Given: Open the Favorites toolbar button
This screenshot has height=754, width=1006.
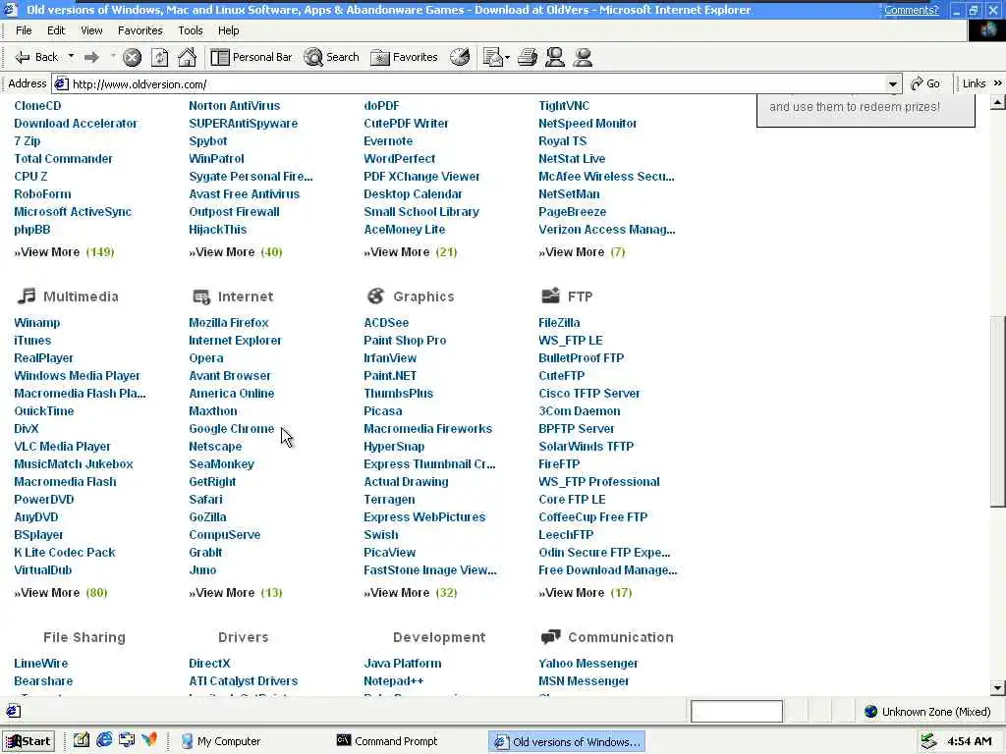Looking at the screenshot, I should click(x=405, y=57).
